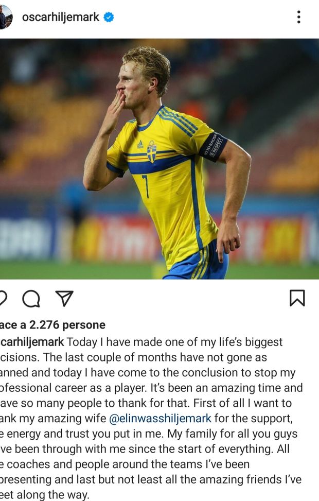Open the three-dot post options menu
The width and height of the screenshot is (319, 501).
(298, 17)
